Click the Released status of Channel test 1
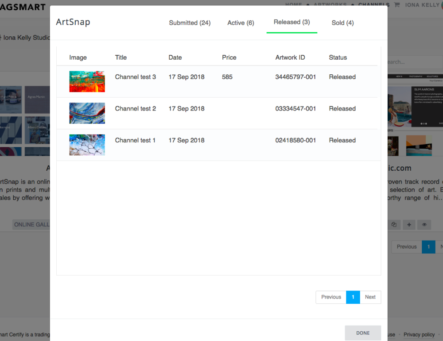 (342, 140)
